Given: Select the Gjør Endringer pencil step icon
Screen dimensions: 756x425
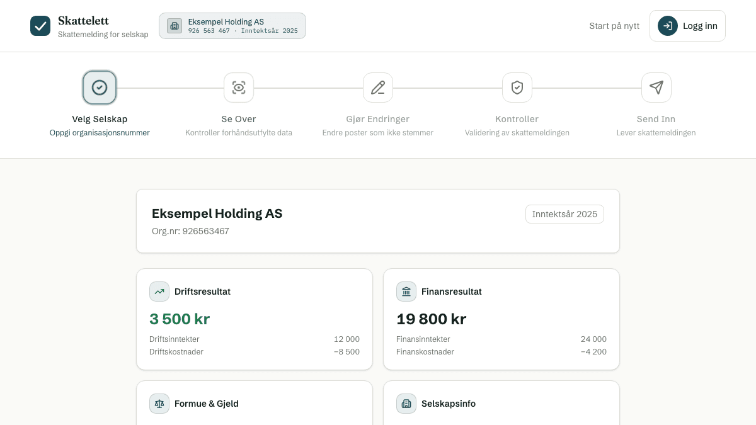Looking at the screenshot, I should (378, 88).
